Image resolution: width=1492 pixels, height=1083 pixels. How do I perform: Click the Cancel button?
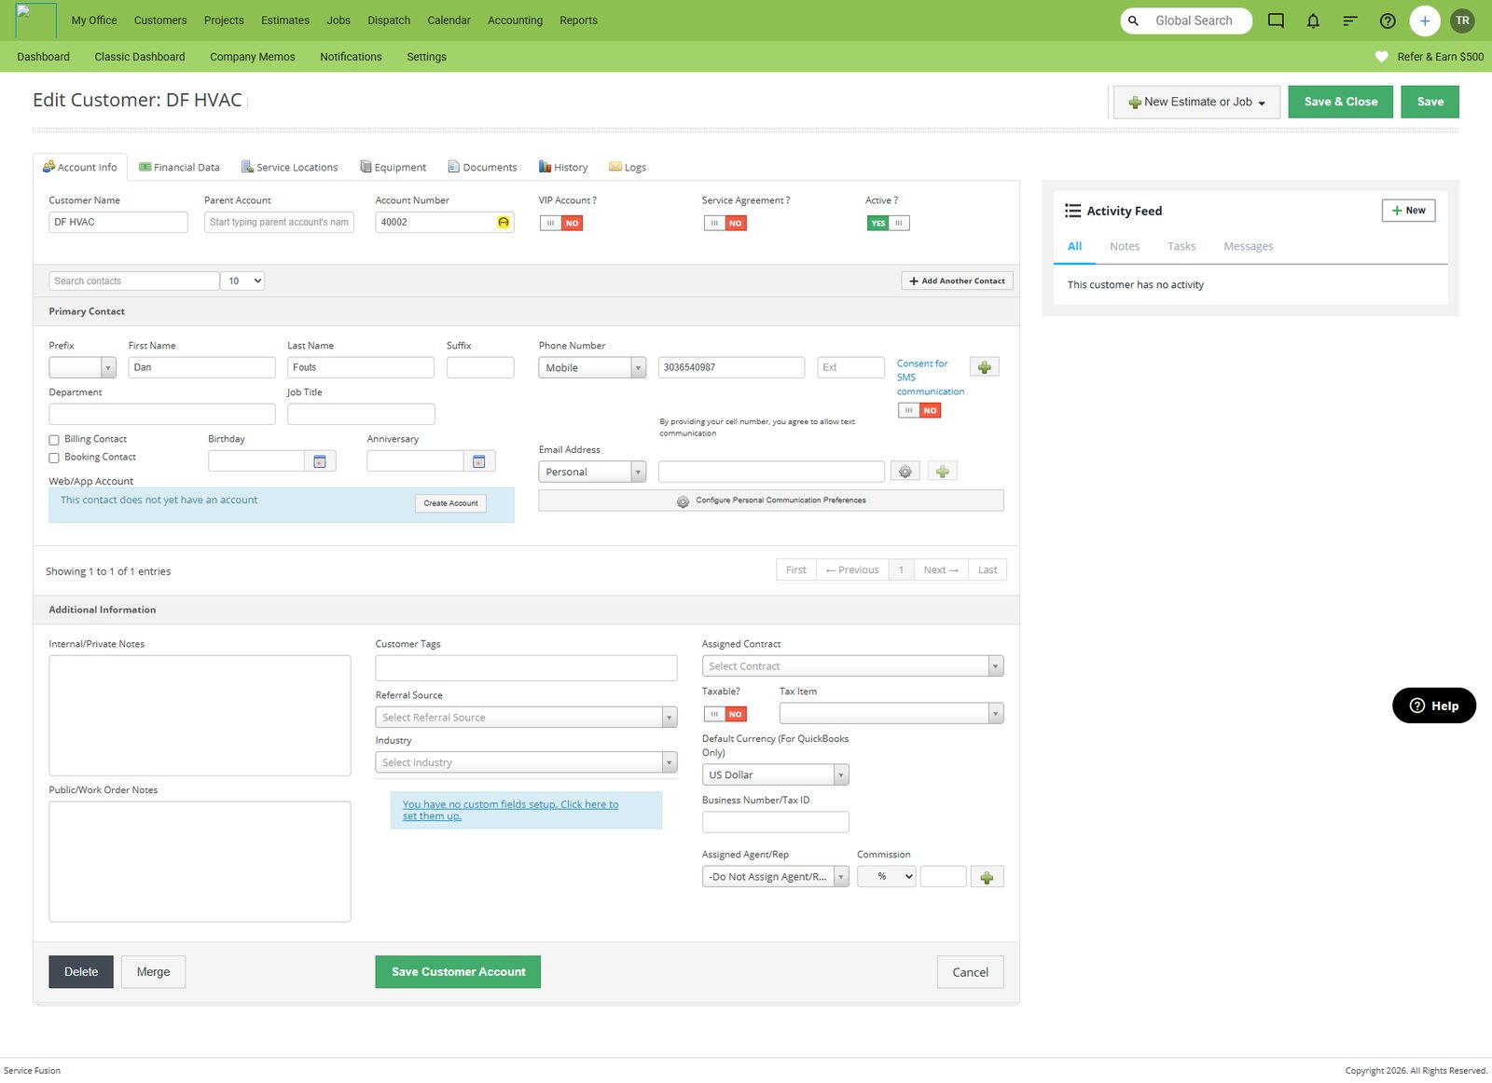coord(970,972)
